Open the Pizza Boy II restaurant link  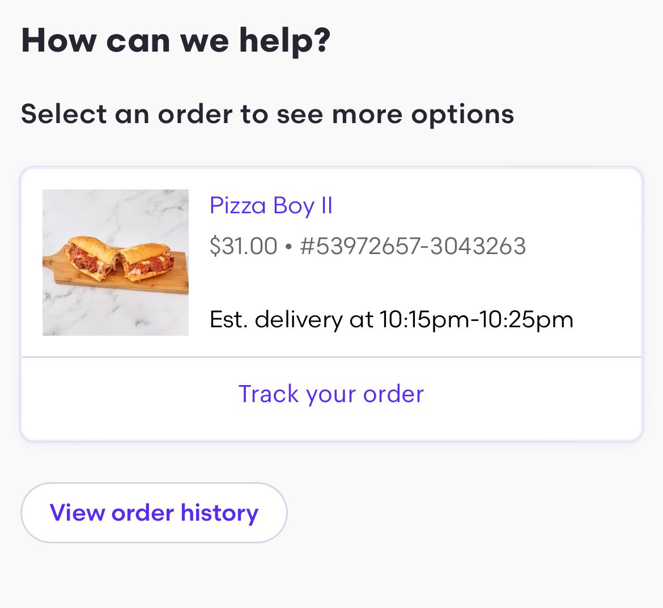[271, 205]
